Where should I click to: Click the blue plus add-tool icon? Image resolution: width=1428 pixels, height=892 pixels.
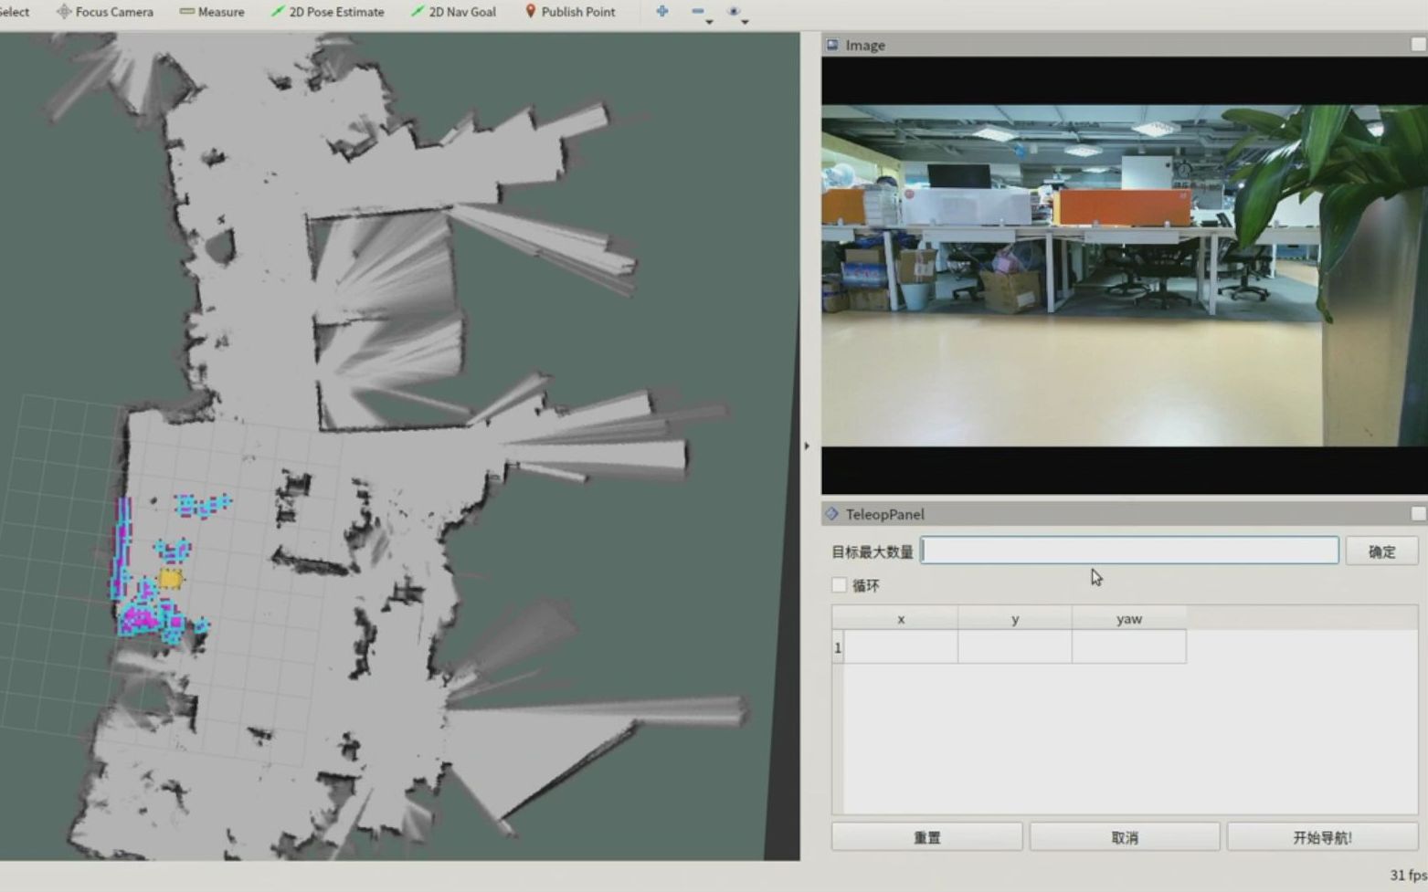pyautogui.click(x=662, y=11)
